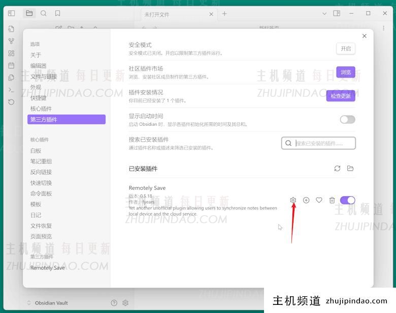Toggle right sidebar icon
Viewport: 396px width, 313px height.
337,13
